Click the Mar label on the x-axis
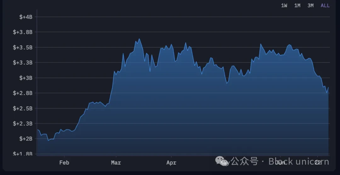The width and height of the screenshot is (340, 175). [x=116, y=163]
